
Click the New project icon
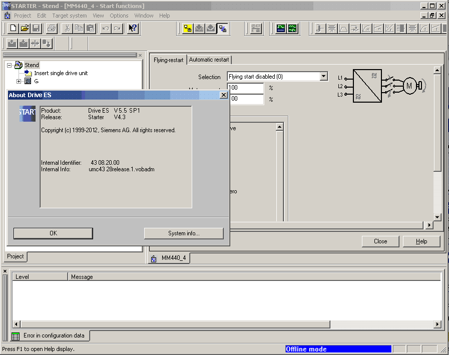(x=13, y=29)
